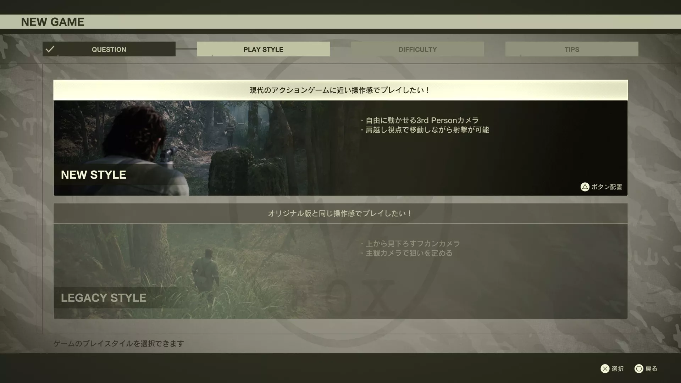The height and width of the screenshot is (383, 681).
Task: Click the NEW STYLE title label
Action: (93, 175)
